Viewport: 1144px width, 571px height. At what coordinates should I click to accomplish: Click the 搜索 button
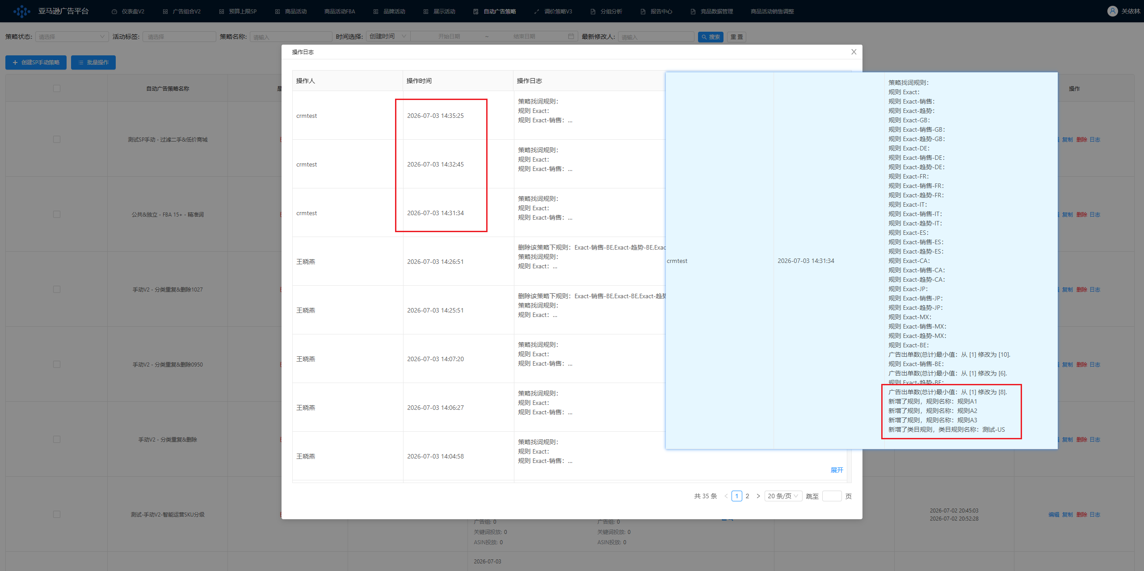[x=711, y=37]
